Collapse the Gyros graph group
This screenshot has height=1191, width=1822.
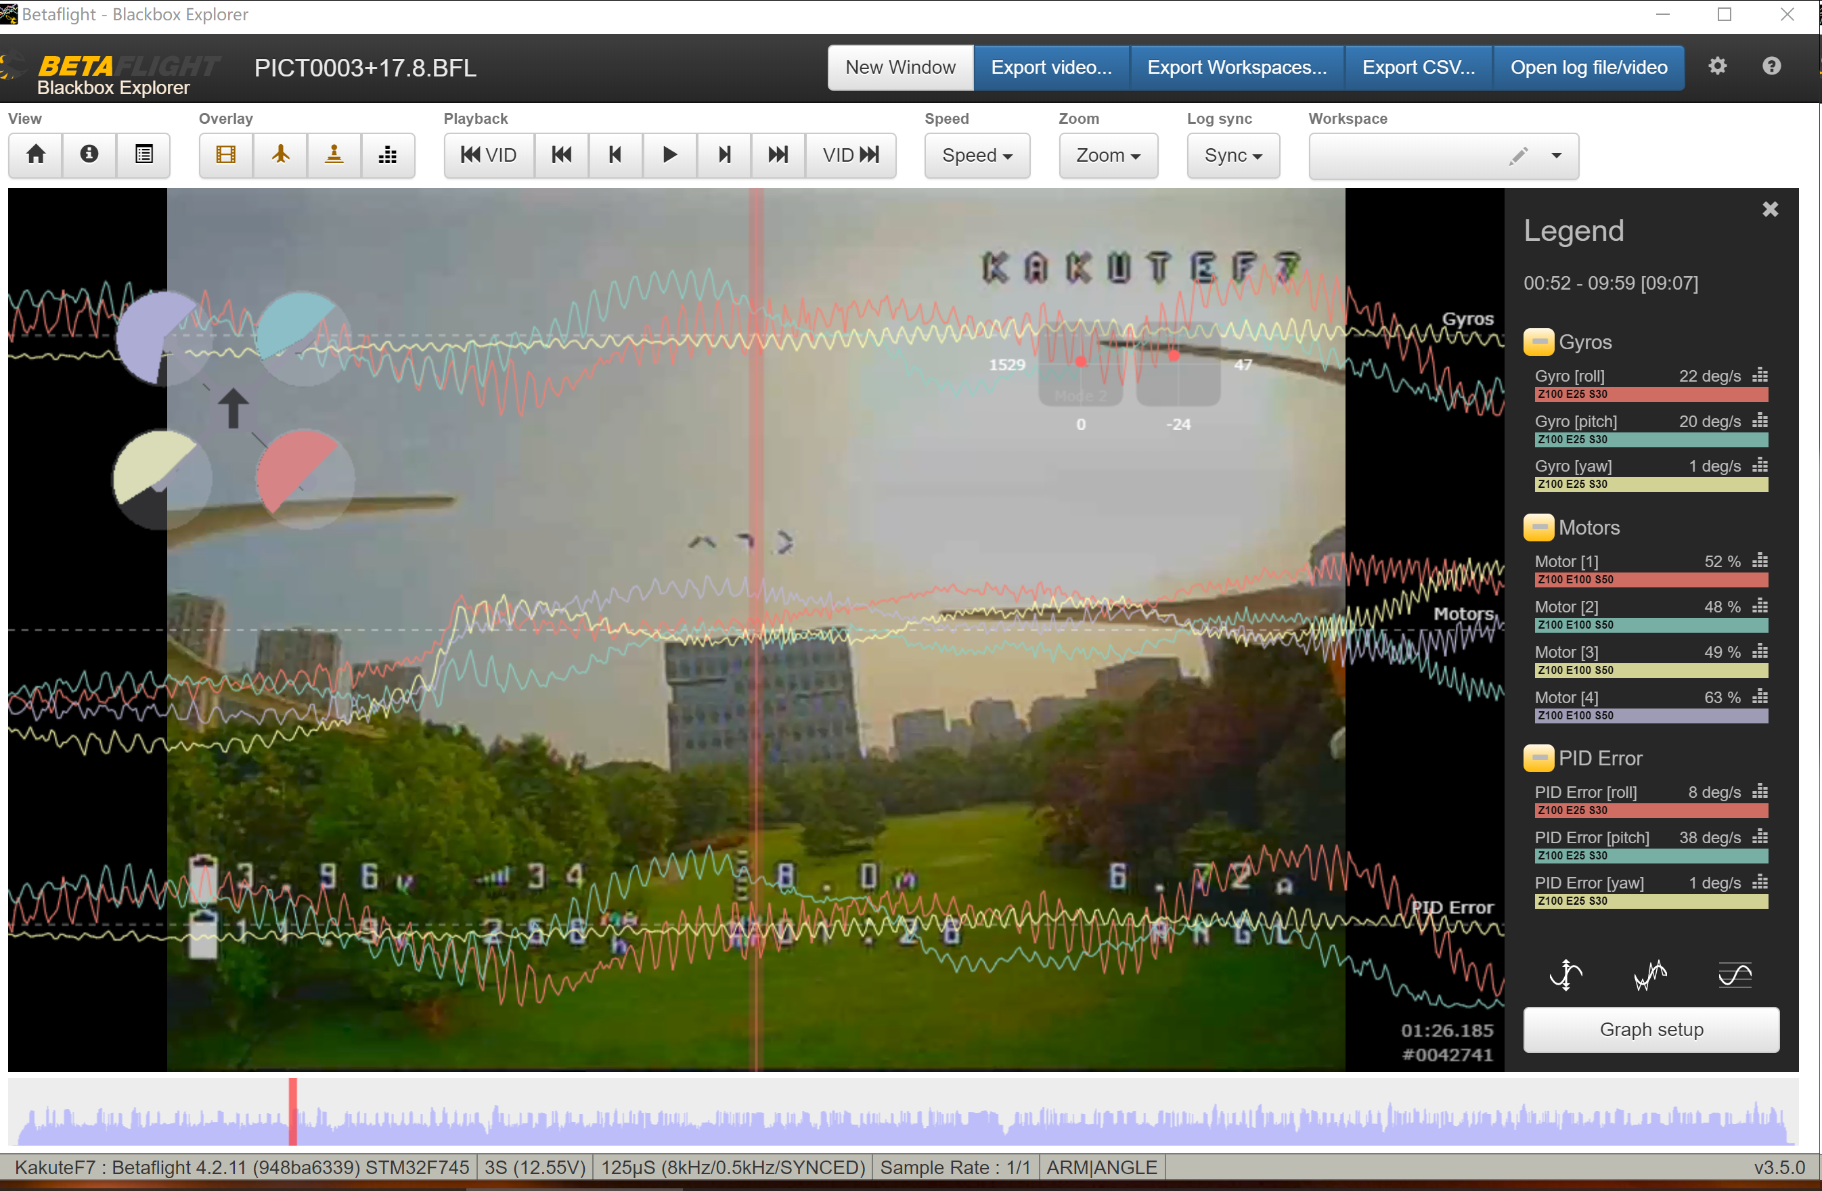coord(1538,342)
